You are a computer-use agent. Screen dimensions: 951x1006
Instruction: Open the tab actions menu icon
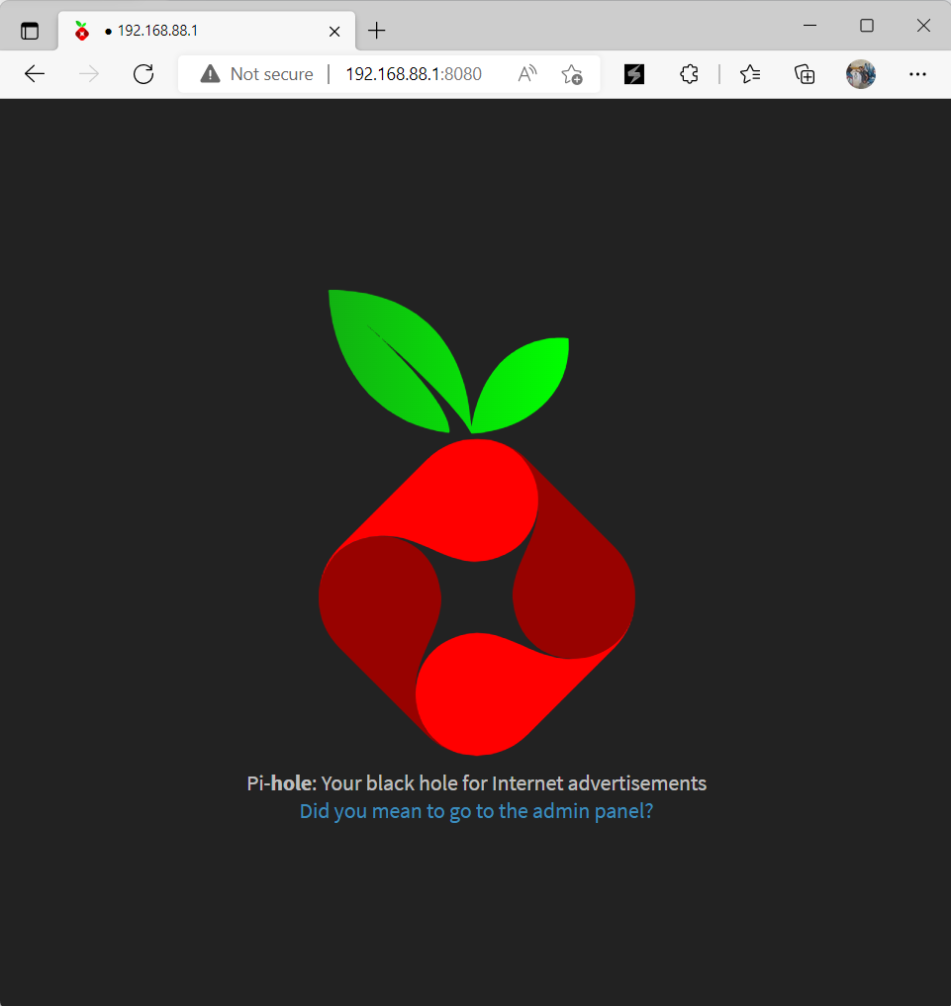coord(30,31)
